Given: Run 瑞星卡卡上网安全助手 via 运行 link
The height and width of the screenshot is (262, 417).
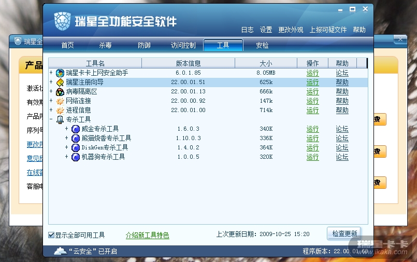Looking at the screenshot, I should [x=312, y=73].
